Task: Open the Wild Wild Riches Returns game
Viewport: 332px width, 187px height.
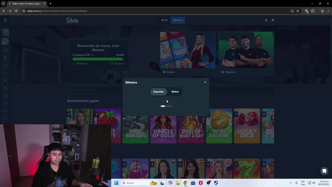Action: pos(219,126)
